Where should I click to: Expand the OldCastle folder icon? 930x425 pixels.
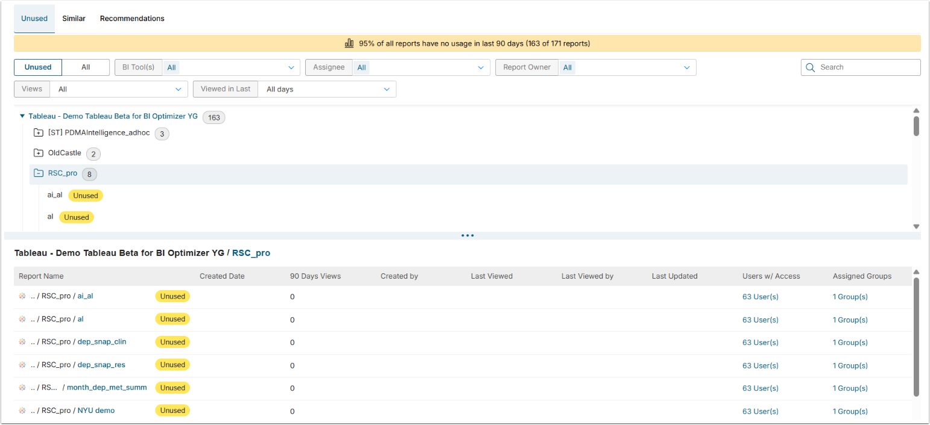click(x=39, y=153)
